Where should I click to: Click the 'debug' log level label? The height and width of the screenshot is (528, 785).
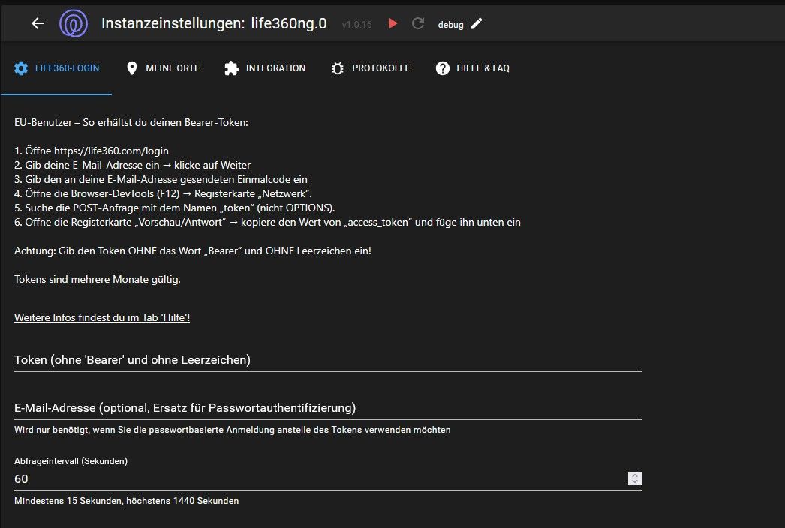(x=450, y=25)
